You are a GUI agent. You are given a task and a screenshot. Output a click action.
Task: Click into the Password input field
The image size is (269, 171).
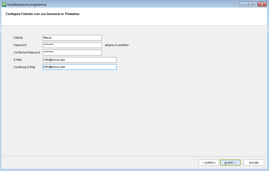click(x=72, y=45)
